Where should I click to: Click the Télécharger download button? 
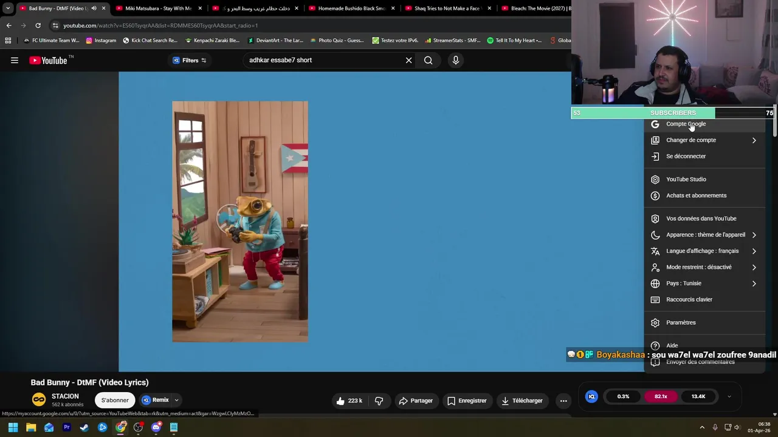tap(522, 401)
